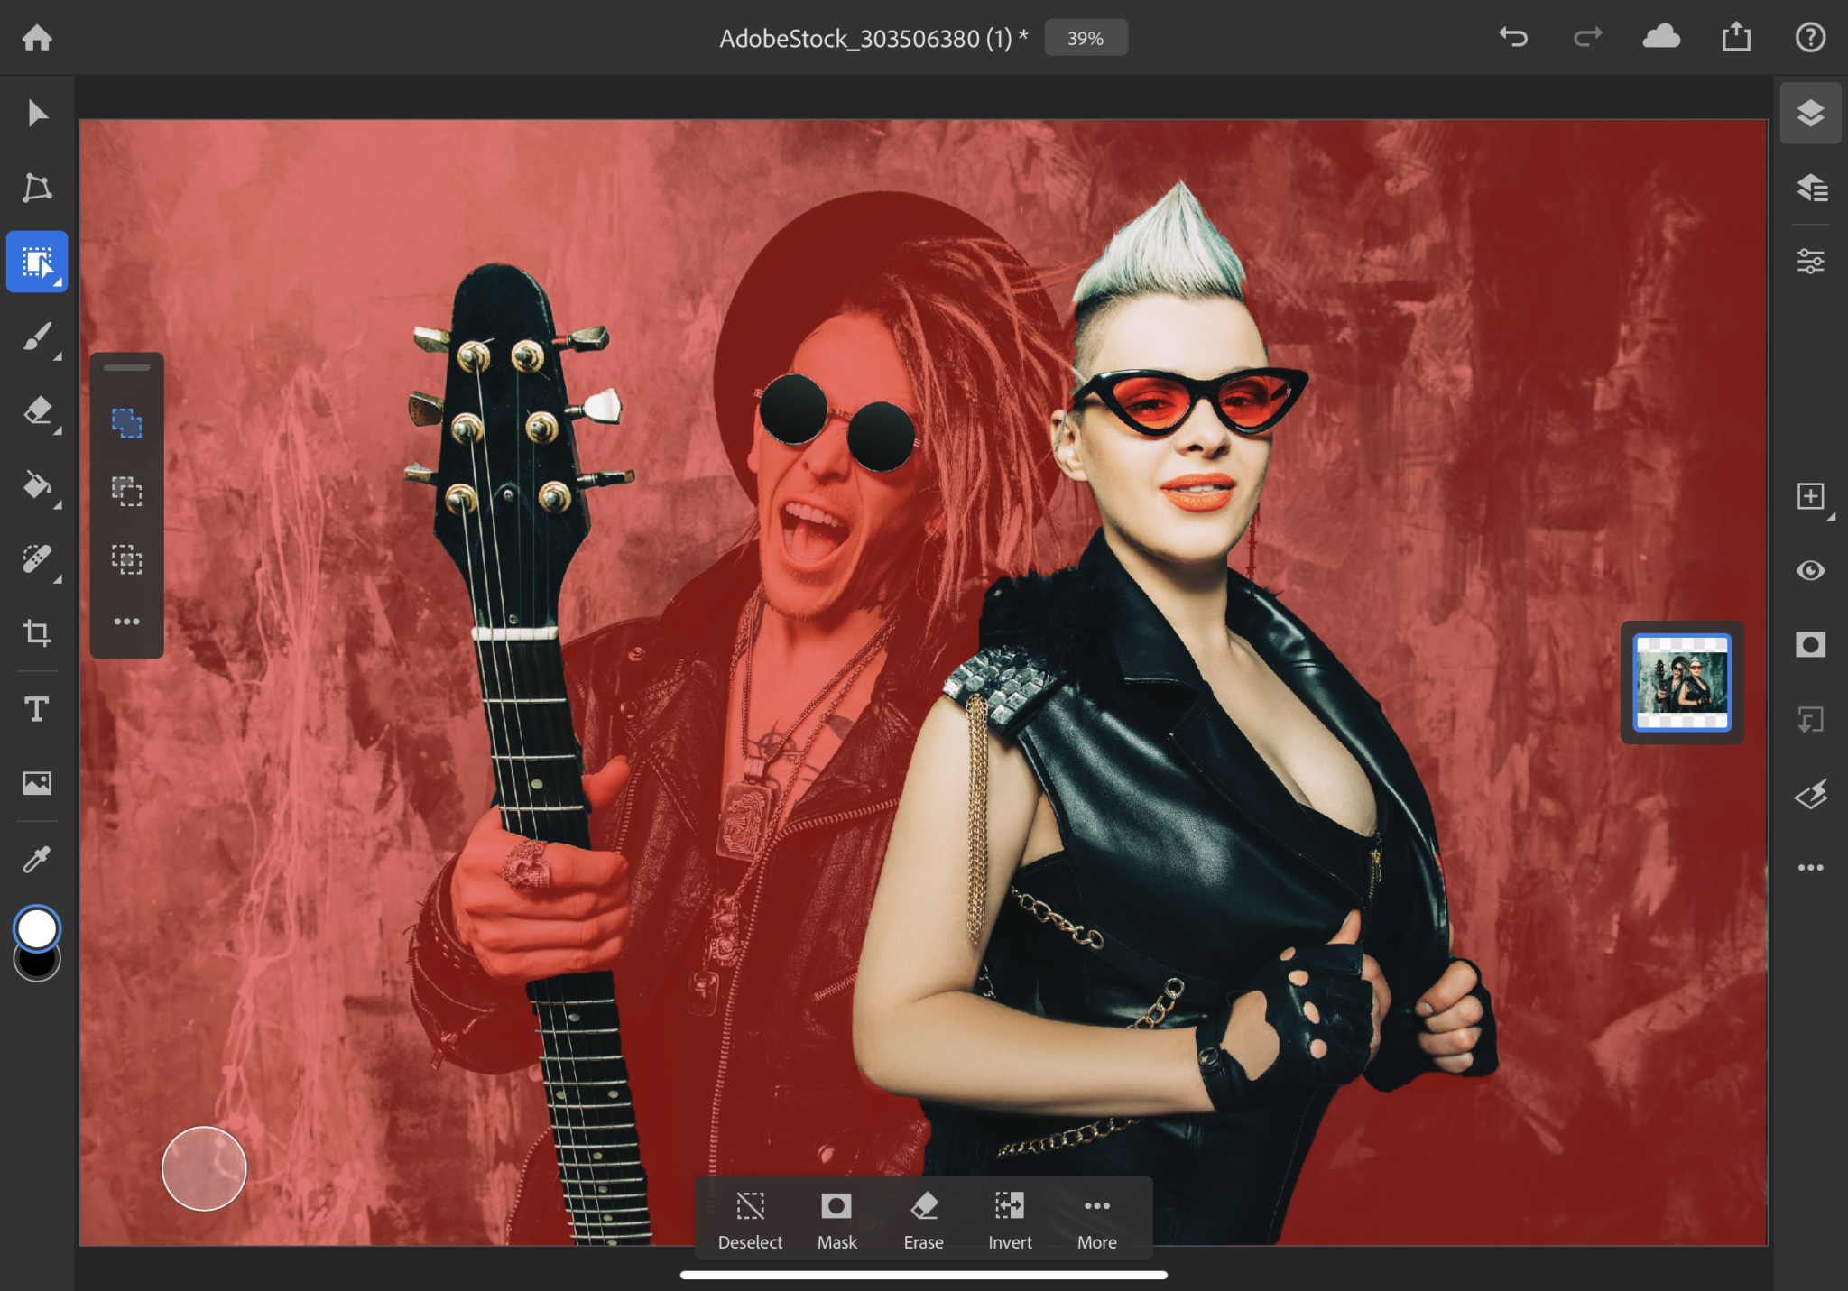Select the Type tool
This screenshot has width=1848, height=1291.
[x=37, y=709]
